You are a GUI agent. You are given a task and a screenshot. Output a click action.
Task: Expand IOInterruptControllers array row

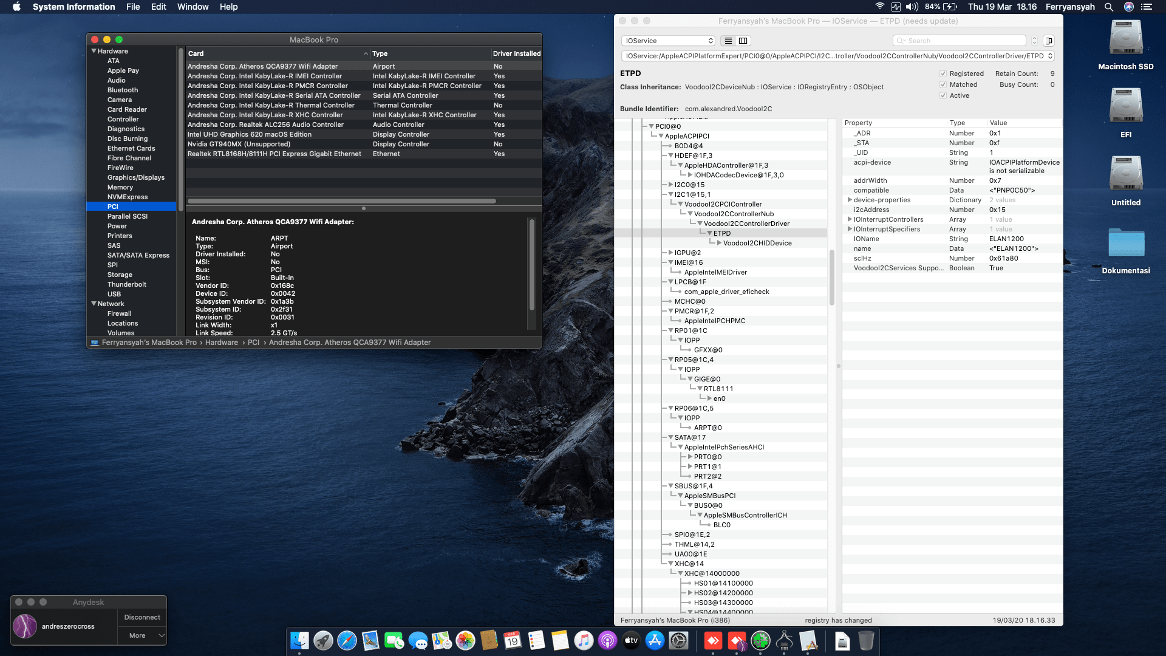pos(850,219)
